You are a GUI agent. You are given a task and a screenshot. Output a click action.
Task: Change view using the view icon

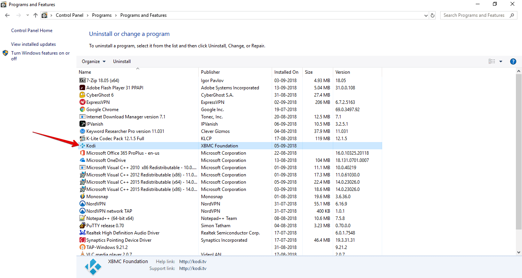[x=492, y=61]
